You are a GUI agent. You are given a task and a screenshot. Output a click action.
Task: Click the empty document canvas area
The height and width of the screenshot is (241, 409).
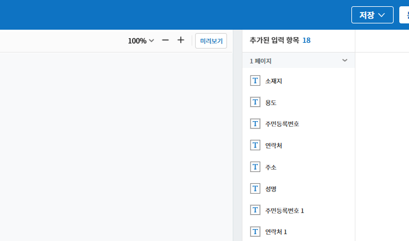[x=114, y=143]
